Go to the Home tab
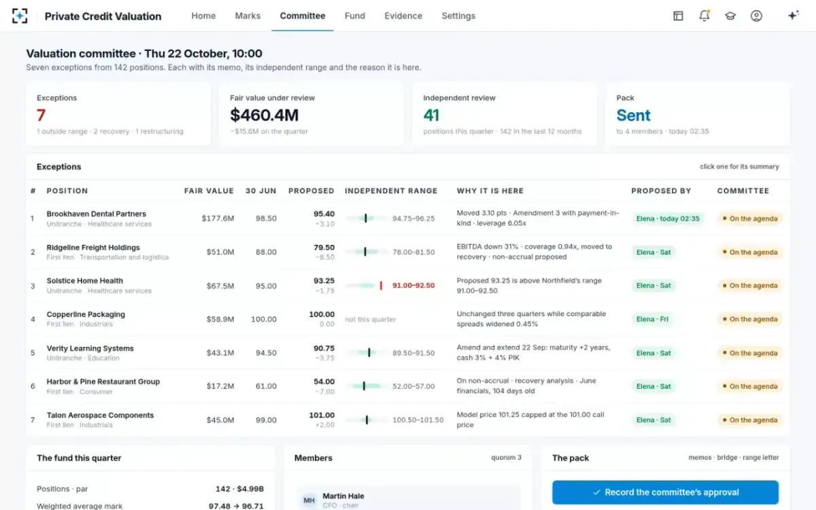Viewport: 816px width, 510px height. (203, 16)
